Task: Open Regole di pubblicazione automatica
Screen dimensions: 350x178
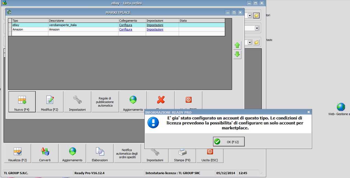Action: (105, 102)
